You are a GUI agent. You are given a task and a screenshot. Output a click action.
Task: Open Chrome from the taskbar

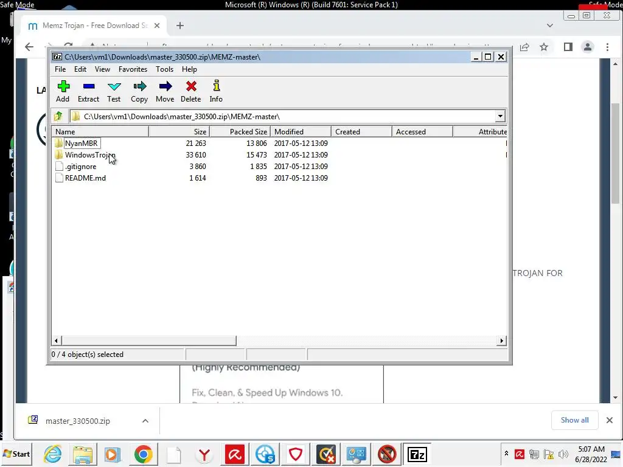144,454
